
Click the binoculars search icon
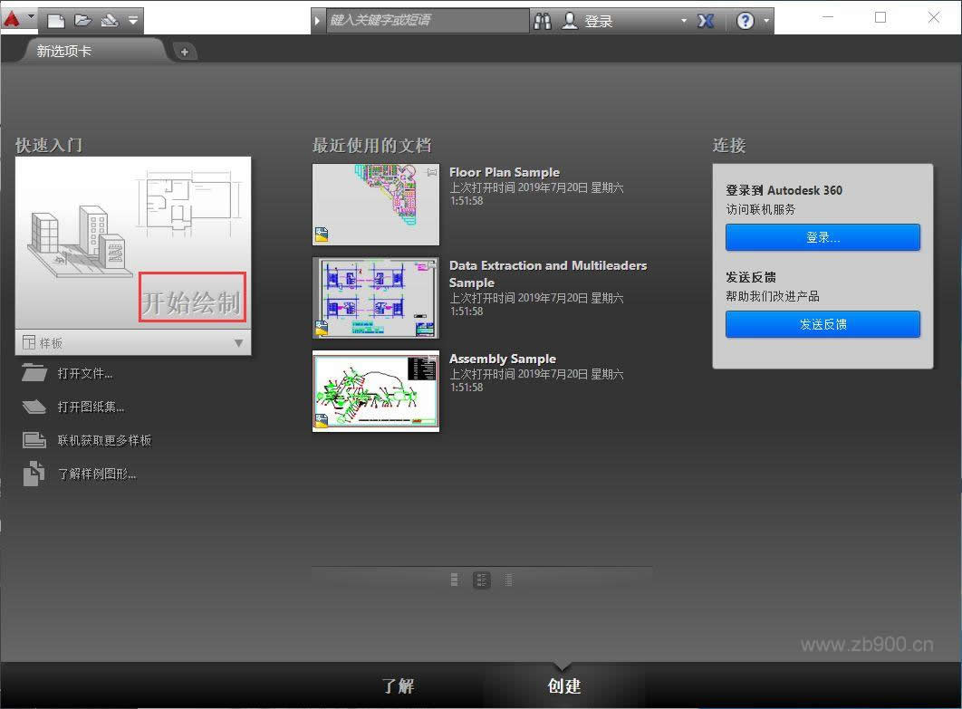click(x=542, y=21)
